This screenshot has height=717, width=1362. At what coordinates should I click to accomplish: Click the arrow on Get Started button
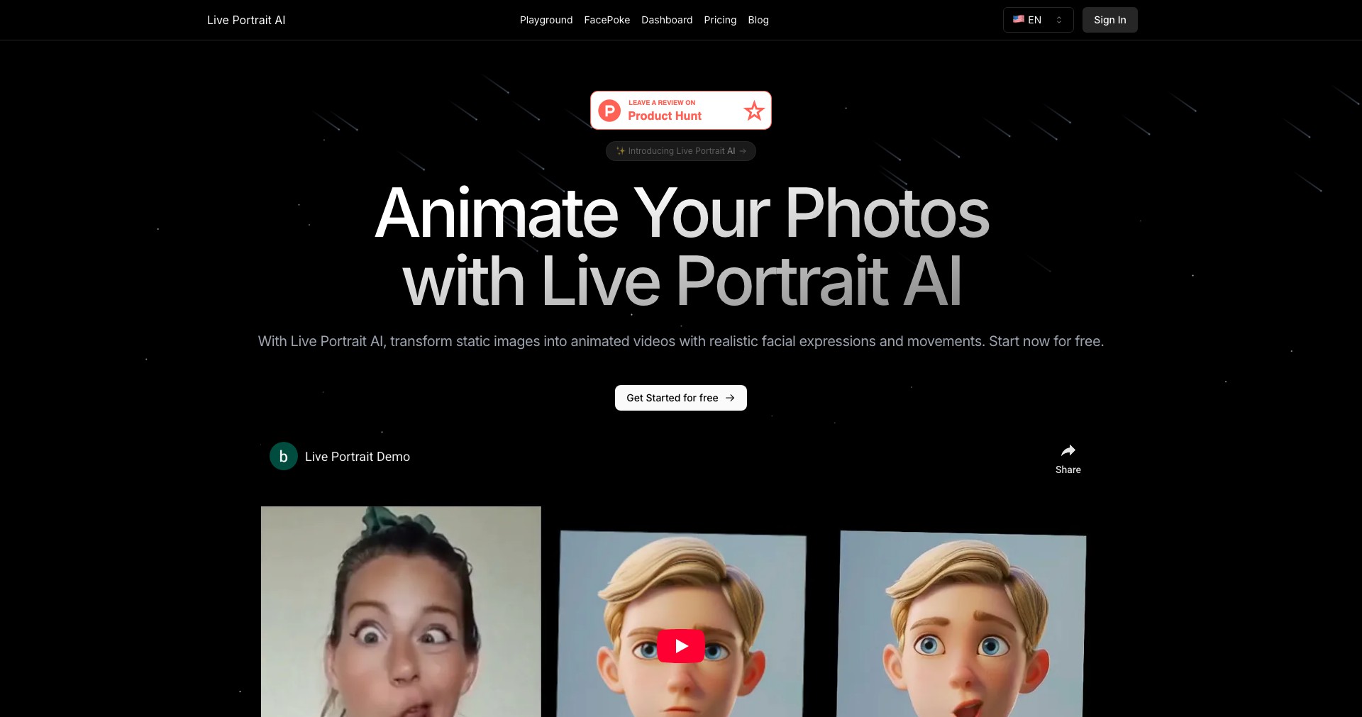tap(730, 398)
